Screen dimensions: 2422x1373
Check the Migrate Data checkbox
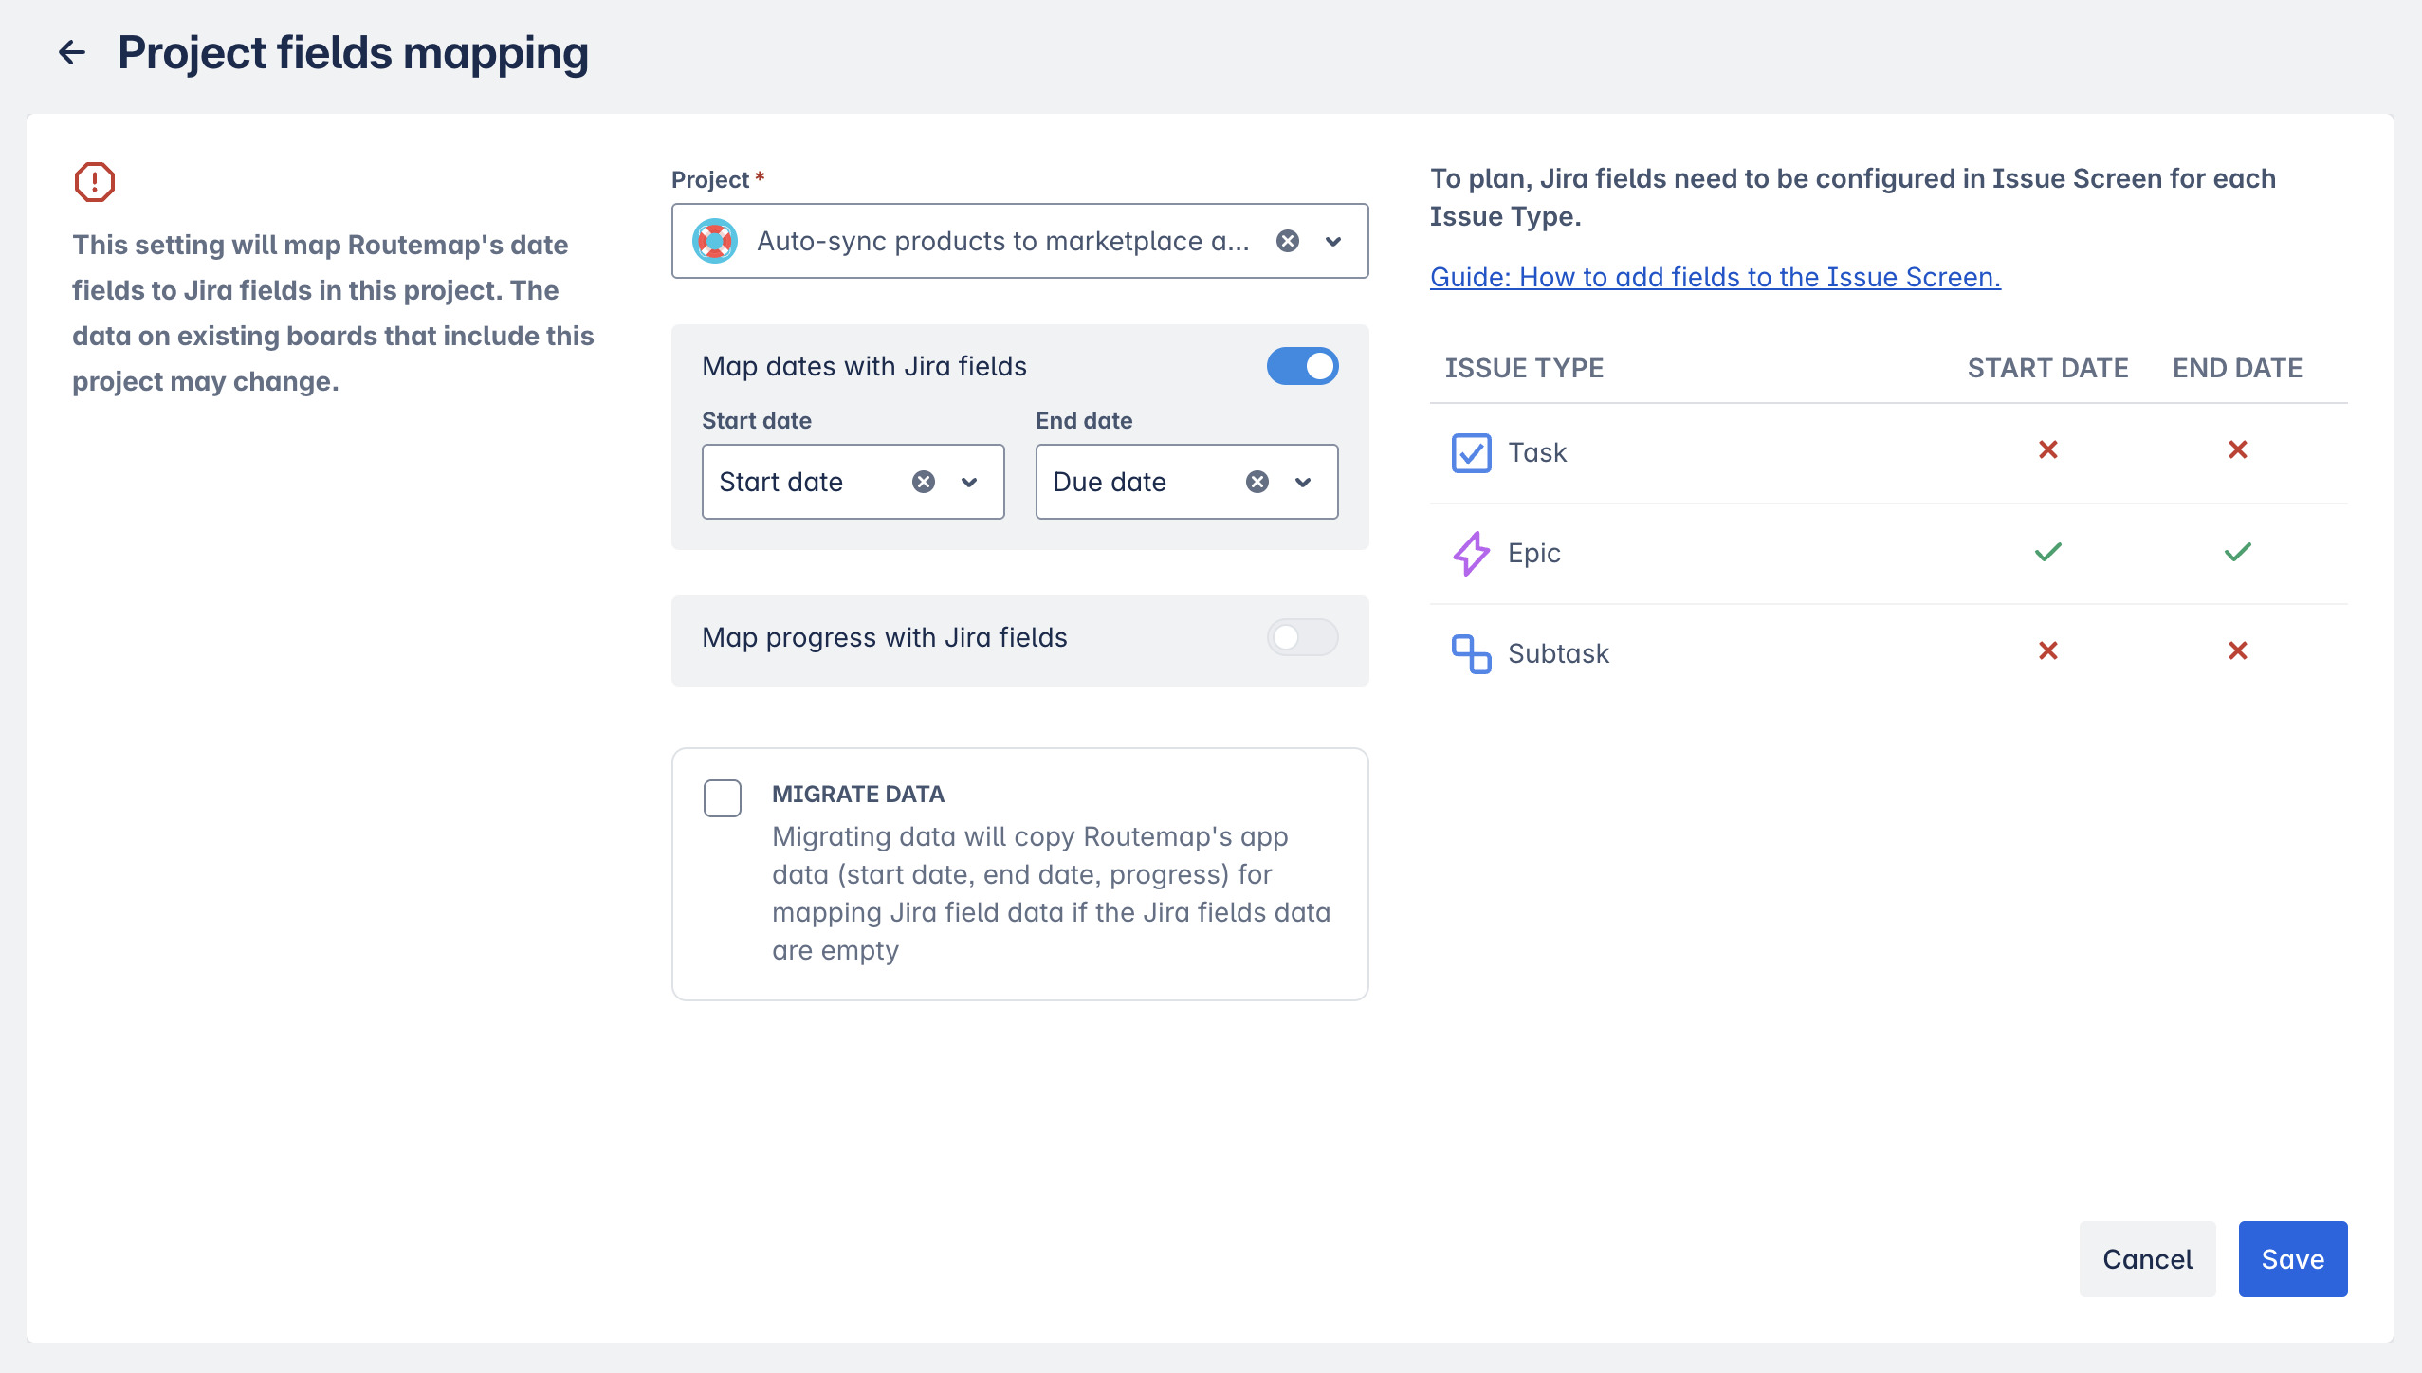tap(723, 798)
